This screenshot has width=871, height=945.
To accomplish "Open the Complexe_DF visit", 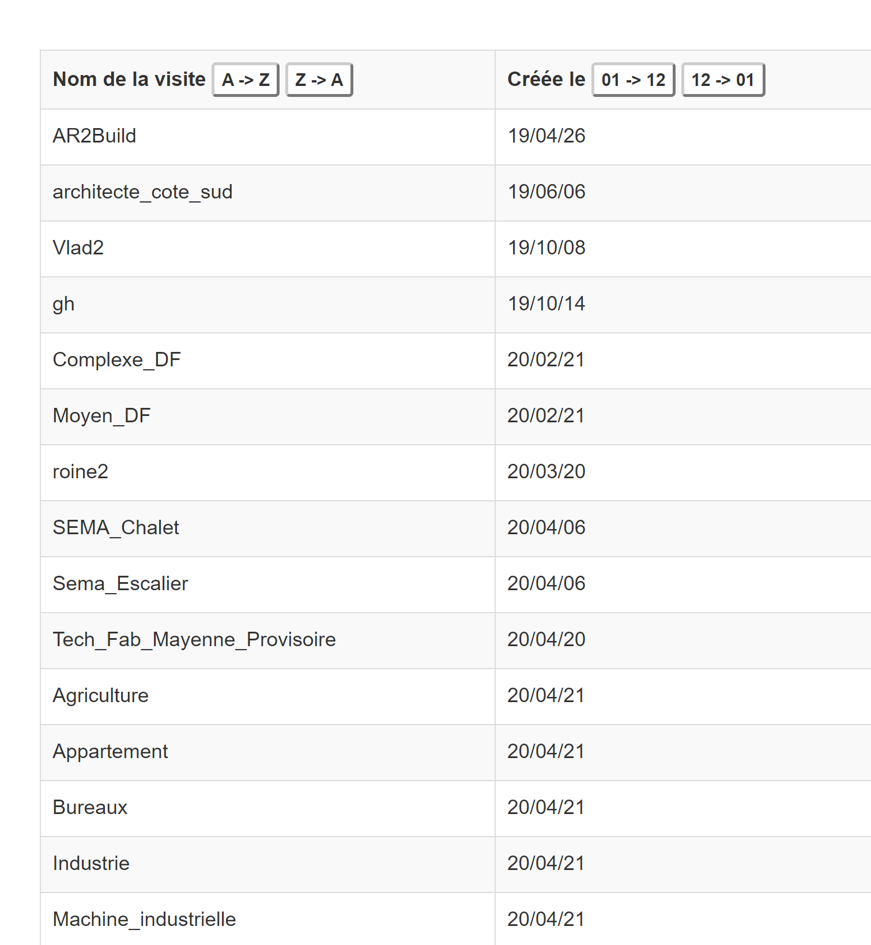I will coord(116,359).
